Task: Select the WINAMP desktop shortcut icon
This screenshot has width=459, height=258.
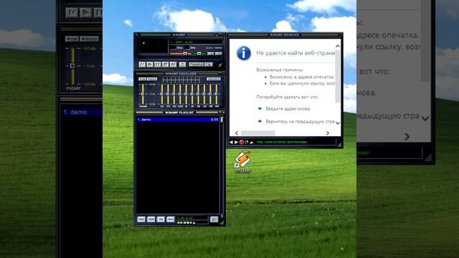Action: (242, 163)
